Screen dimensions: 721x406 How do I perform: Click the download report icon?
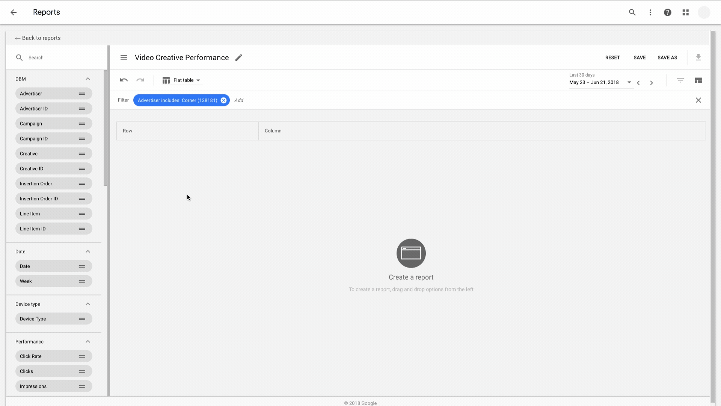pos(698,58)
